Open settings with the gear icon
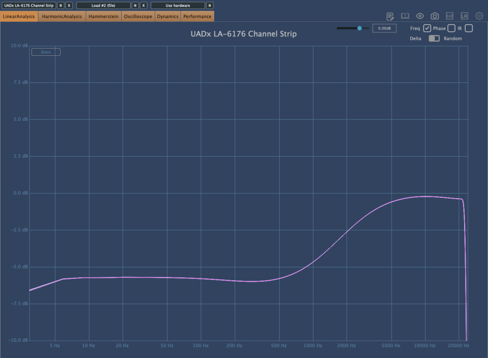Screen dimensions: 488x358 click(479, 16)
